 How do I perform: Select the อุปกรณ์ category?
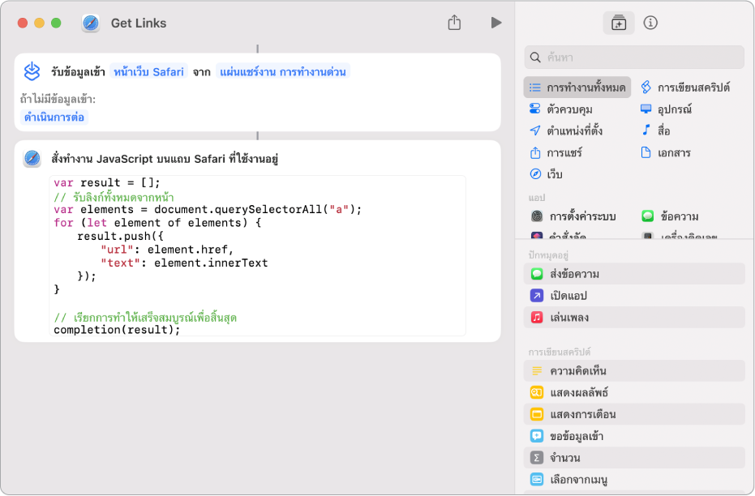(x=667, y=109)
